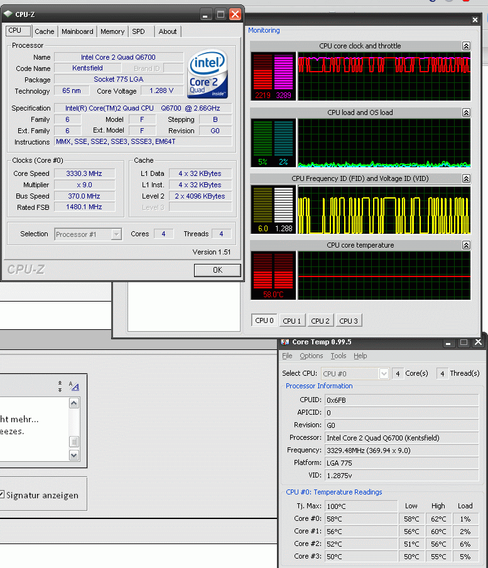Select the SPD tab in CPU-Z
The image size is (488, 568).
tap(138, 31)
